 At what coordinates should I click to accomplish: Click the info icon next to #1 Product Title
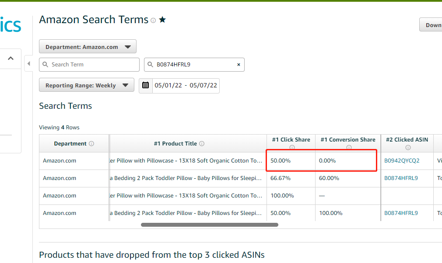202,143
